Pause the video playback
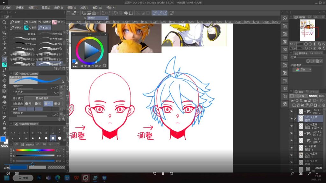 (163, 174)
